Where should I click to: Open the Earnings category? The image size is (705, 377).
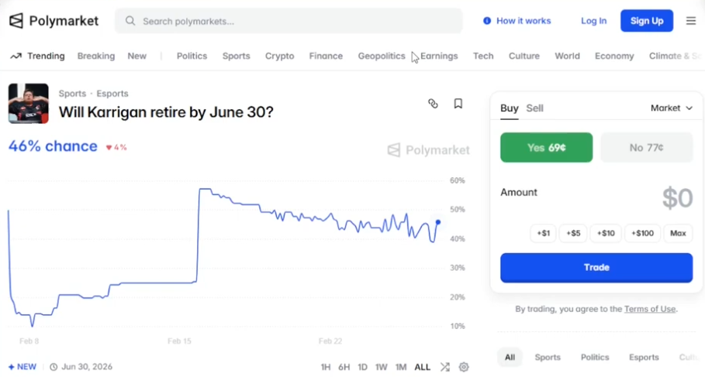[x=439, y=56]
